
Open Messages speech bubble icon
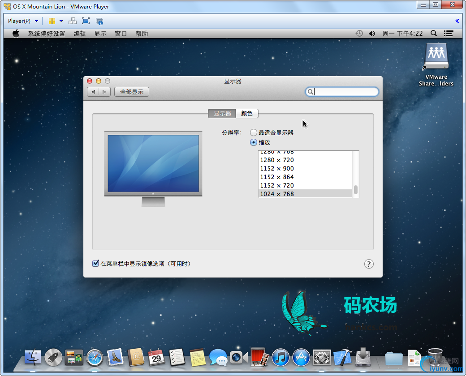pyautogui.click(x=218, y=357)
